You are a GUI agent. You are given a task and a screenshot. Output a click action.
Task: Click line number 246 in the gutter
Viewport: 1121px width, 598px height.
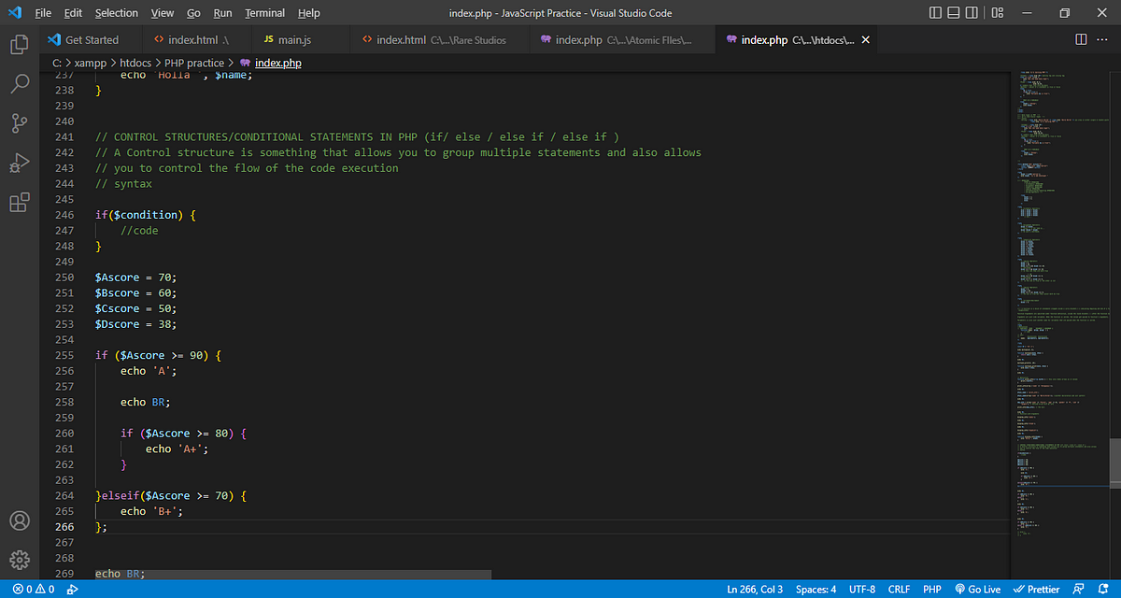tap(64, 215)
